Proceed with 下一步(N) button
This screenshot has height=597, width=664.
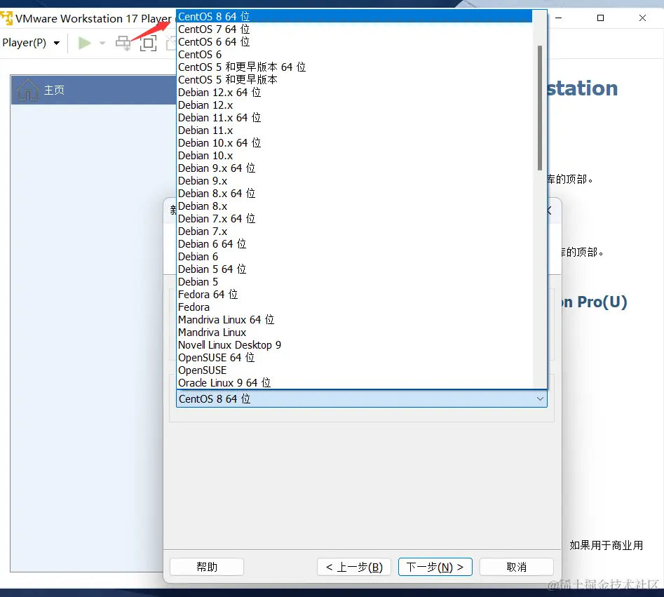(x=435, y=567)
